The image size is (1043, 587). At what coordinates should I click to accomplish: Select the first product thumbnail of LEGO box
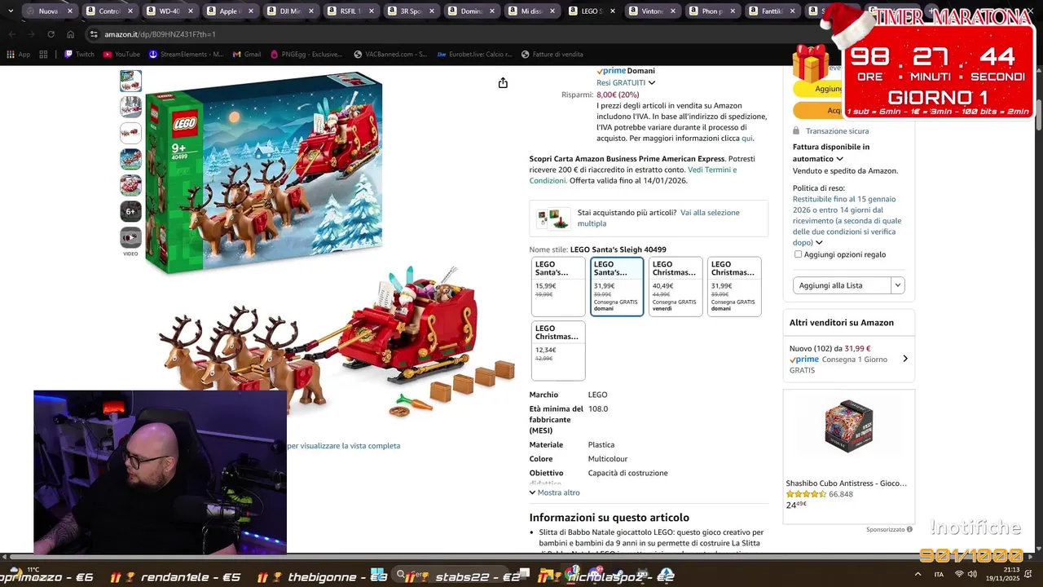click(x=130, y=81)
